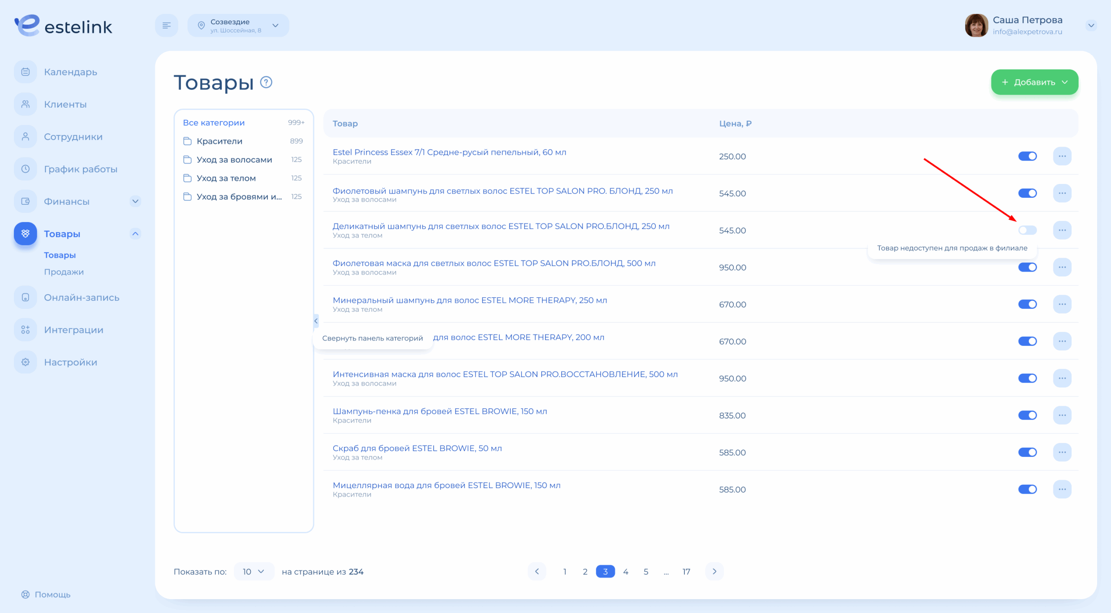Collapse the Товары submenu chevron
The image size is (1111, 613).
(135, 234)
